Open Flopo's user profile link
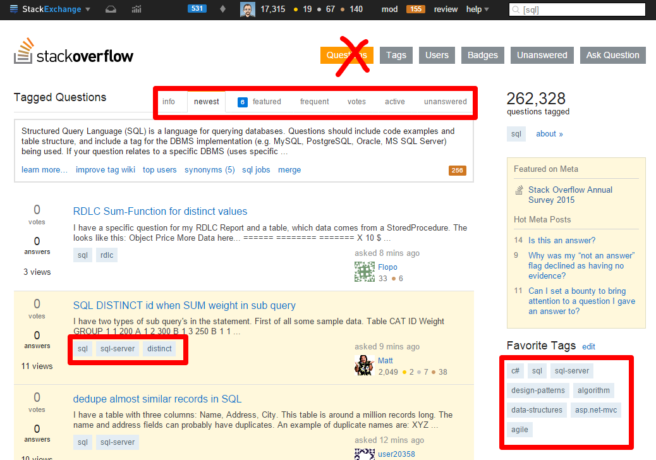This screenshot has width=656, height=460. click(387, 267)
